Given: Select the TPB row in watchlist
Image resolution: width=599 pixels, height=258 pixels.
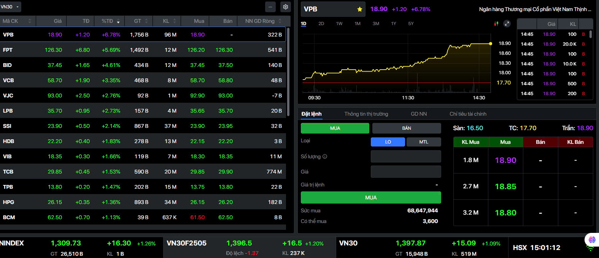Looking at the screenshot, I should [143, 186].
